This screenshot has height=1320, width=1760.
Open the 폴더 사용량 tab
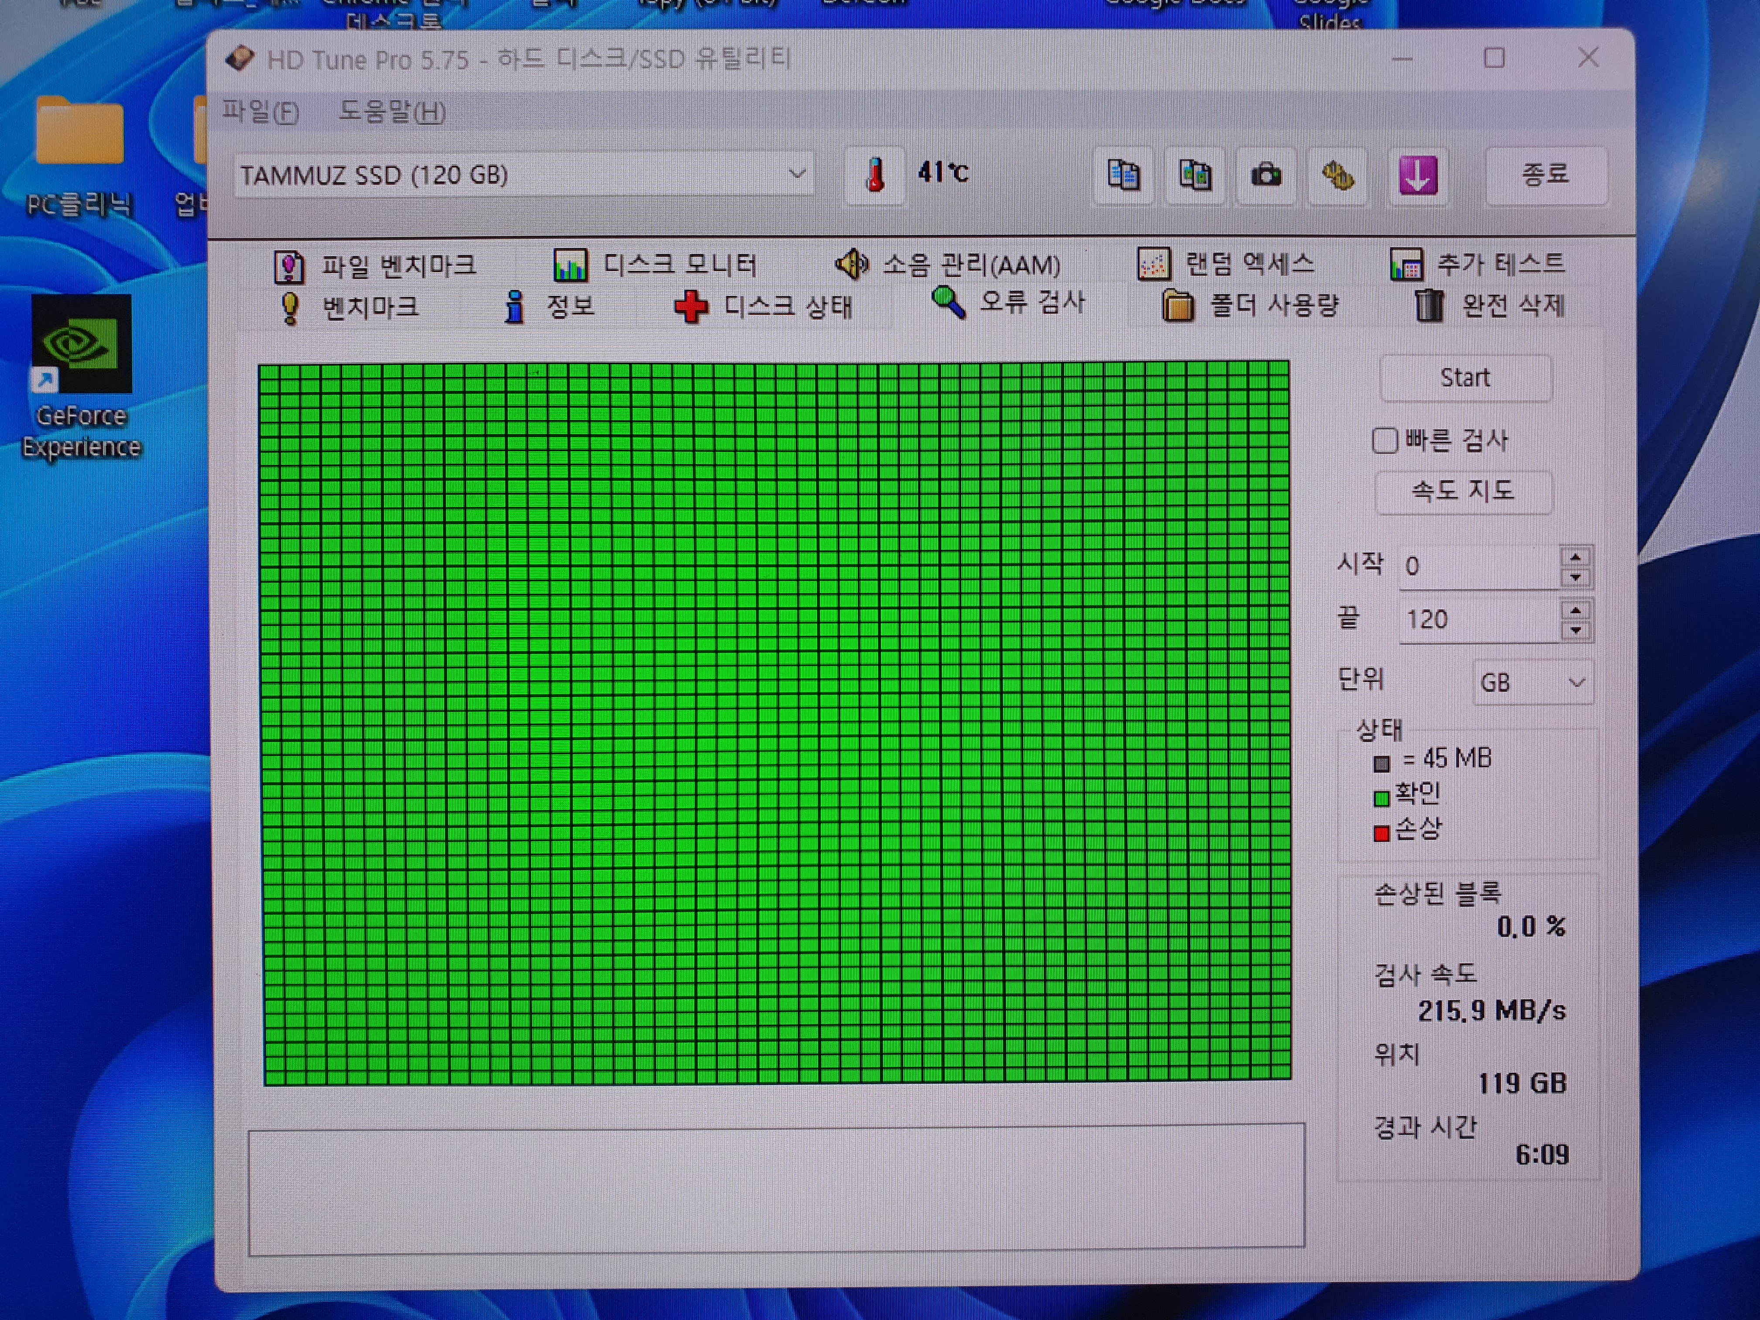click(x=1250, y=305)
